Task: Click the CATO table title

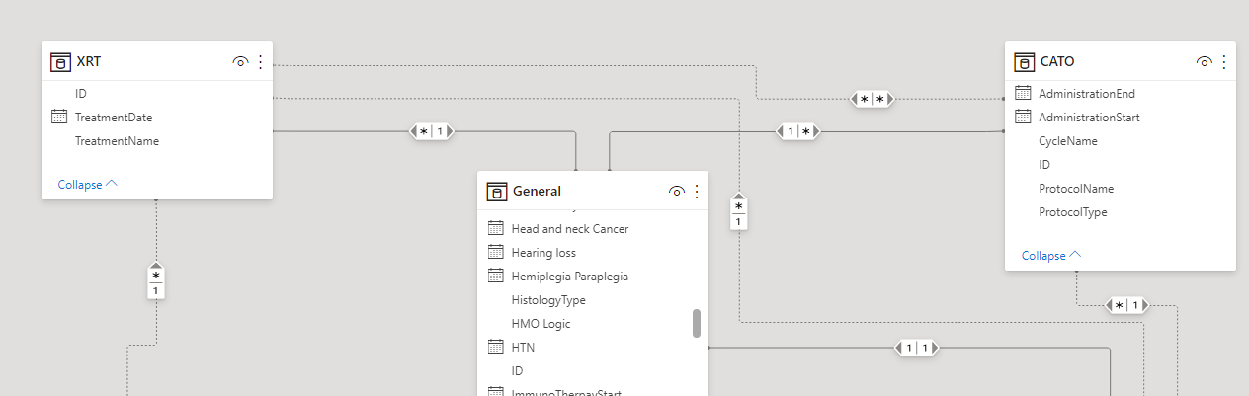Action: [x=1057, y=62]
